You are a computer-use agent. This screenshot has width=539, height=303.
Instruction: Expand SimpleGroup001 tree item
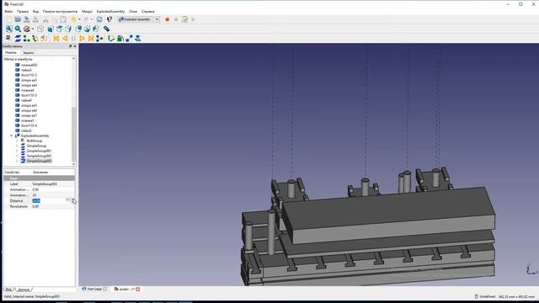(17, 151)
